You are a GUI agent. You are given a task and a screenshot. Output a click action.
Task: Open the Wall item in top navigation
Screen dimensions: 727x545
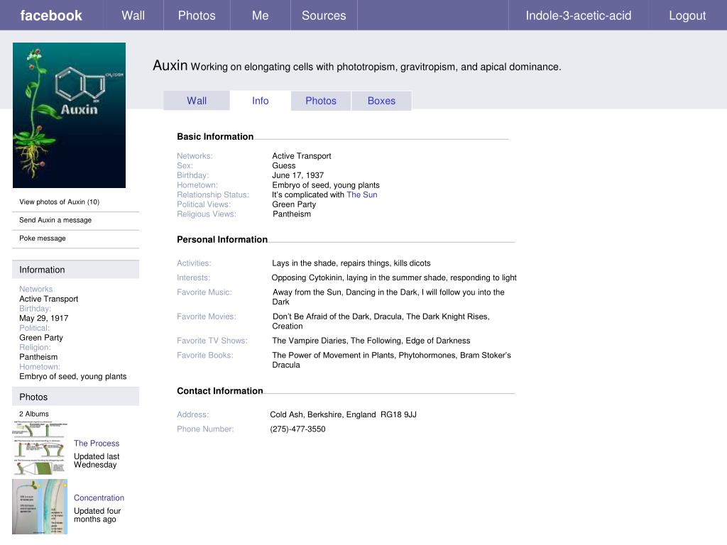[133, 16]
